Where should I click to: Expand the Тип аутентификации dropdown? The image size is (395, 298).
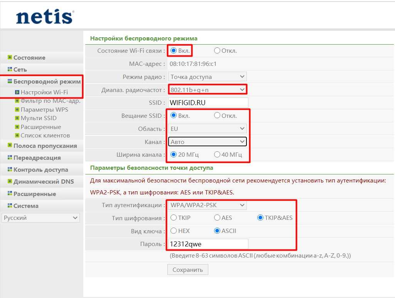tap(208, 205)
